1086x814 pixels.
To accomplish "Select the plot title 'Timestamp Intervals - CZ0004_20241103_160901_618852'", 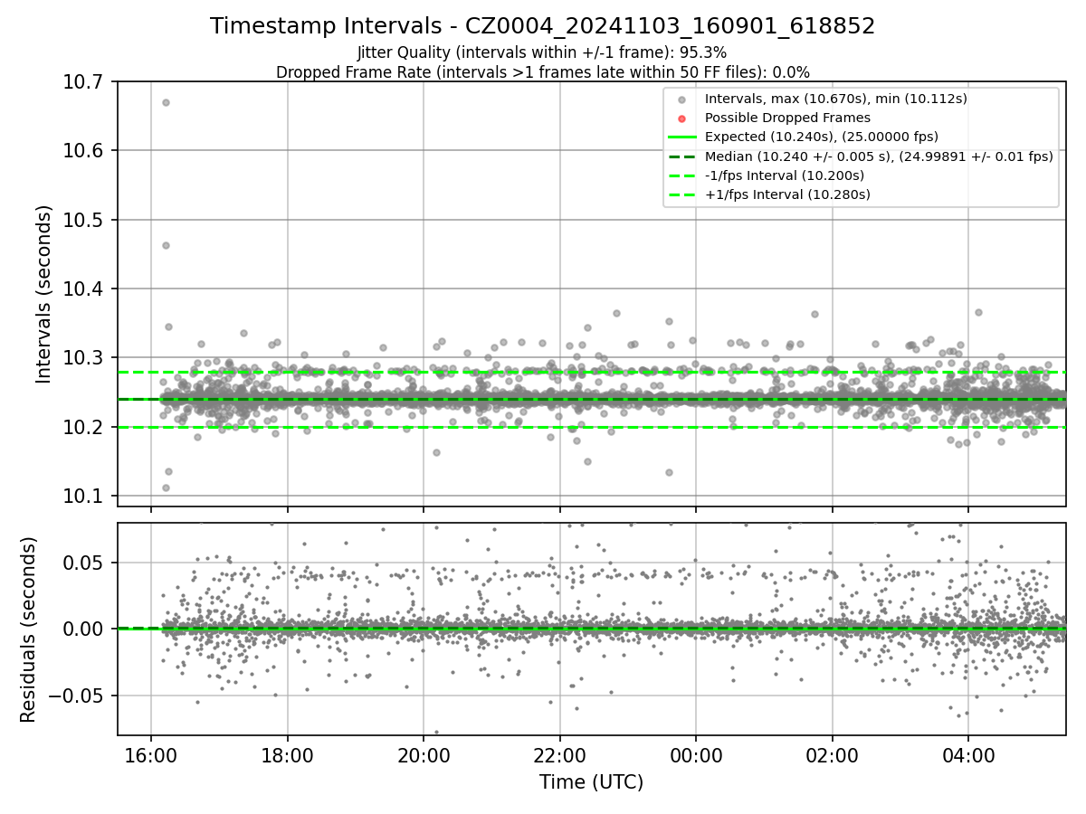I will point(542,26).
